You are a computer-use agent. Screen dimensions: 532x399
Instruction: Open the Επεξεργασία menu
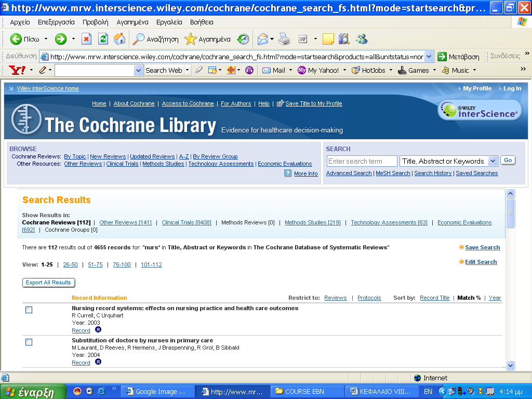coord(56,22)
